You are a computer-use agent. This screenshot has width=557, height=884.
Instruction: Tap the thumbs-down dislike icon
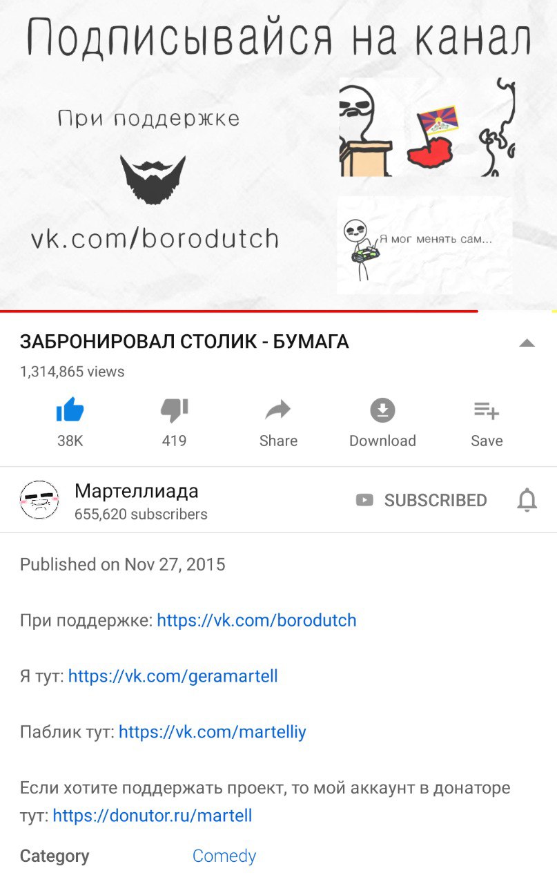tap(174, 410)
